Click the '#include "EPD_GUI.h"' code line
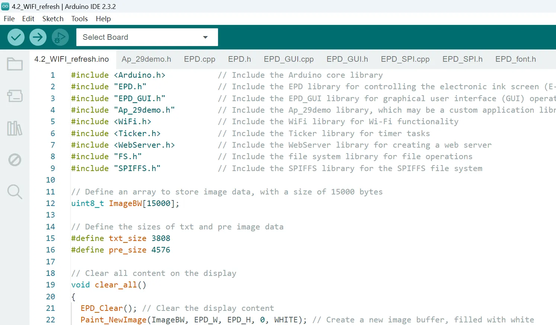This screenshot has width=556, height=325. pos(118,99)
